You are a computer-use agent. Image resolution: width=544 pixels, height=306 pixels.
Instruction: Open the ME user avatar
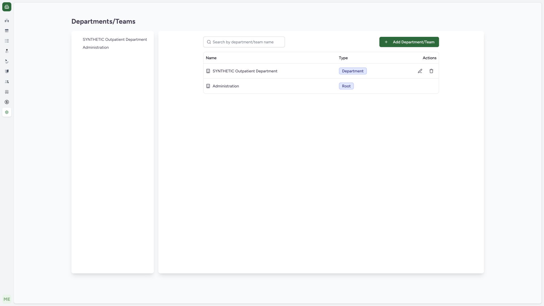pos(7,299)
